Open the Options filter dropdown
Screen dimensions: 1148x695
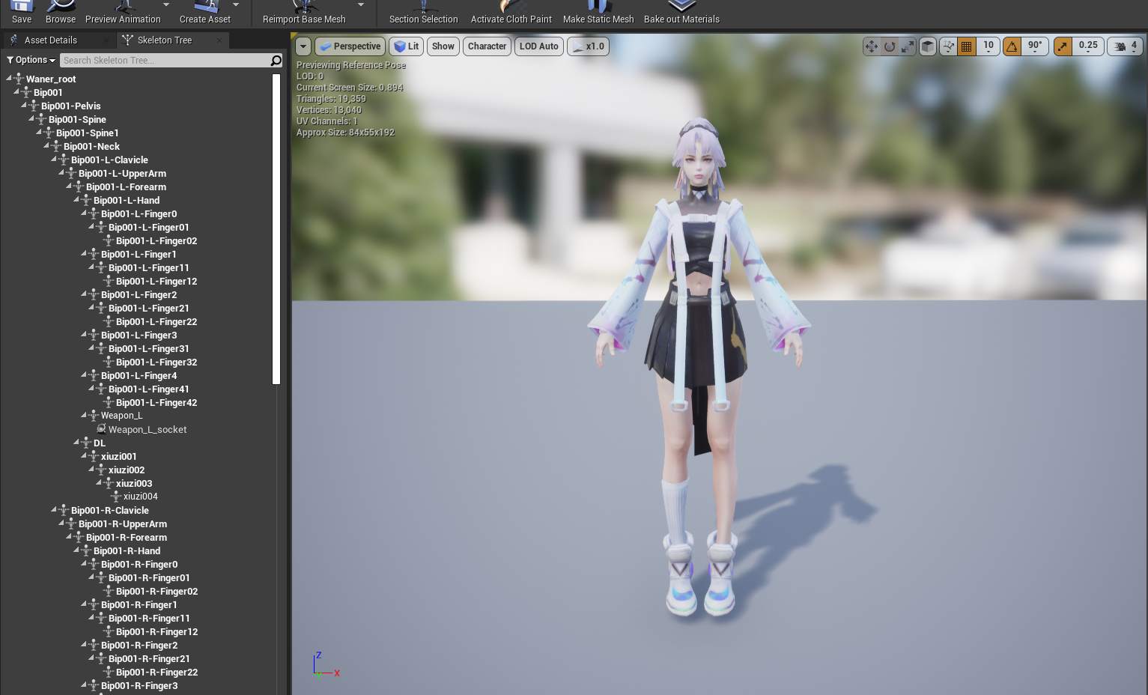click(x=31, y=60)
